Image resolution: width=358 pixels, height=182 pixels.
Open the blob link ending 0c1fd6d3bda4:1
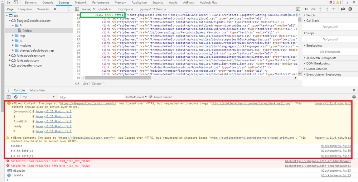[318, 161]
